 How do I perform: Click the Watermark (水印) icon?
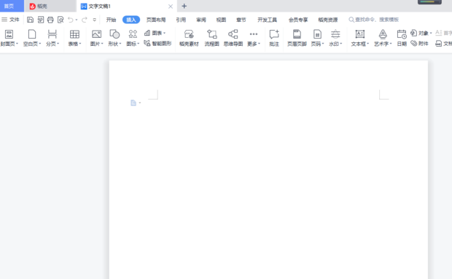tap(335, 34)
